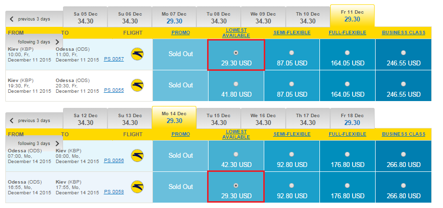Viewport: 443px width, 208px height.
Task: Switch to Mo 07 Dec date tab
Action: click(x=174, y=17)
